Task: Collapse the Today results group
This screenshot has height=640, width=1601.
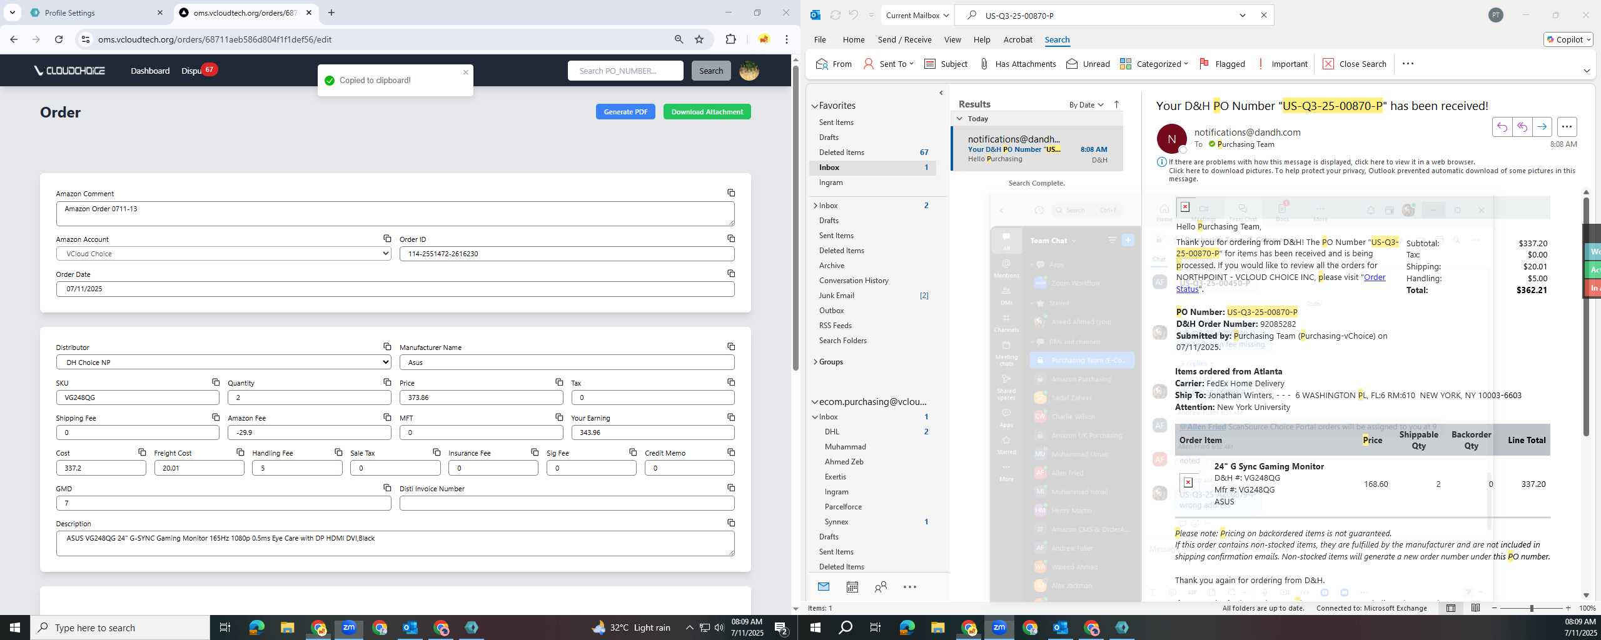Action: click(x=959, y=119)
